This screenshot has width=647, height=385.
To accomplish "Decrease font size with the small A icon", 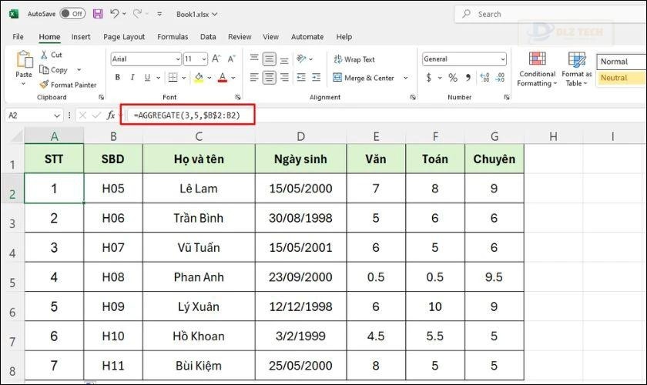I will [232, 59].
